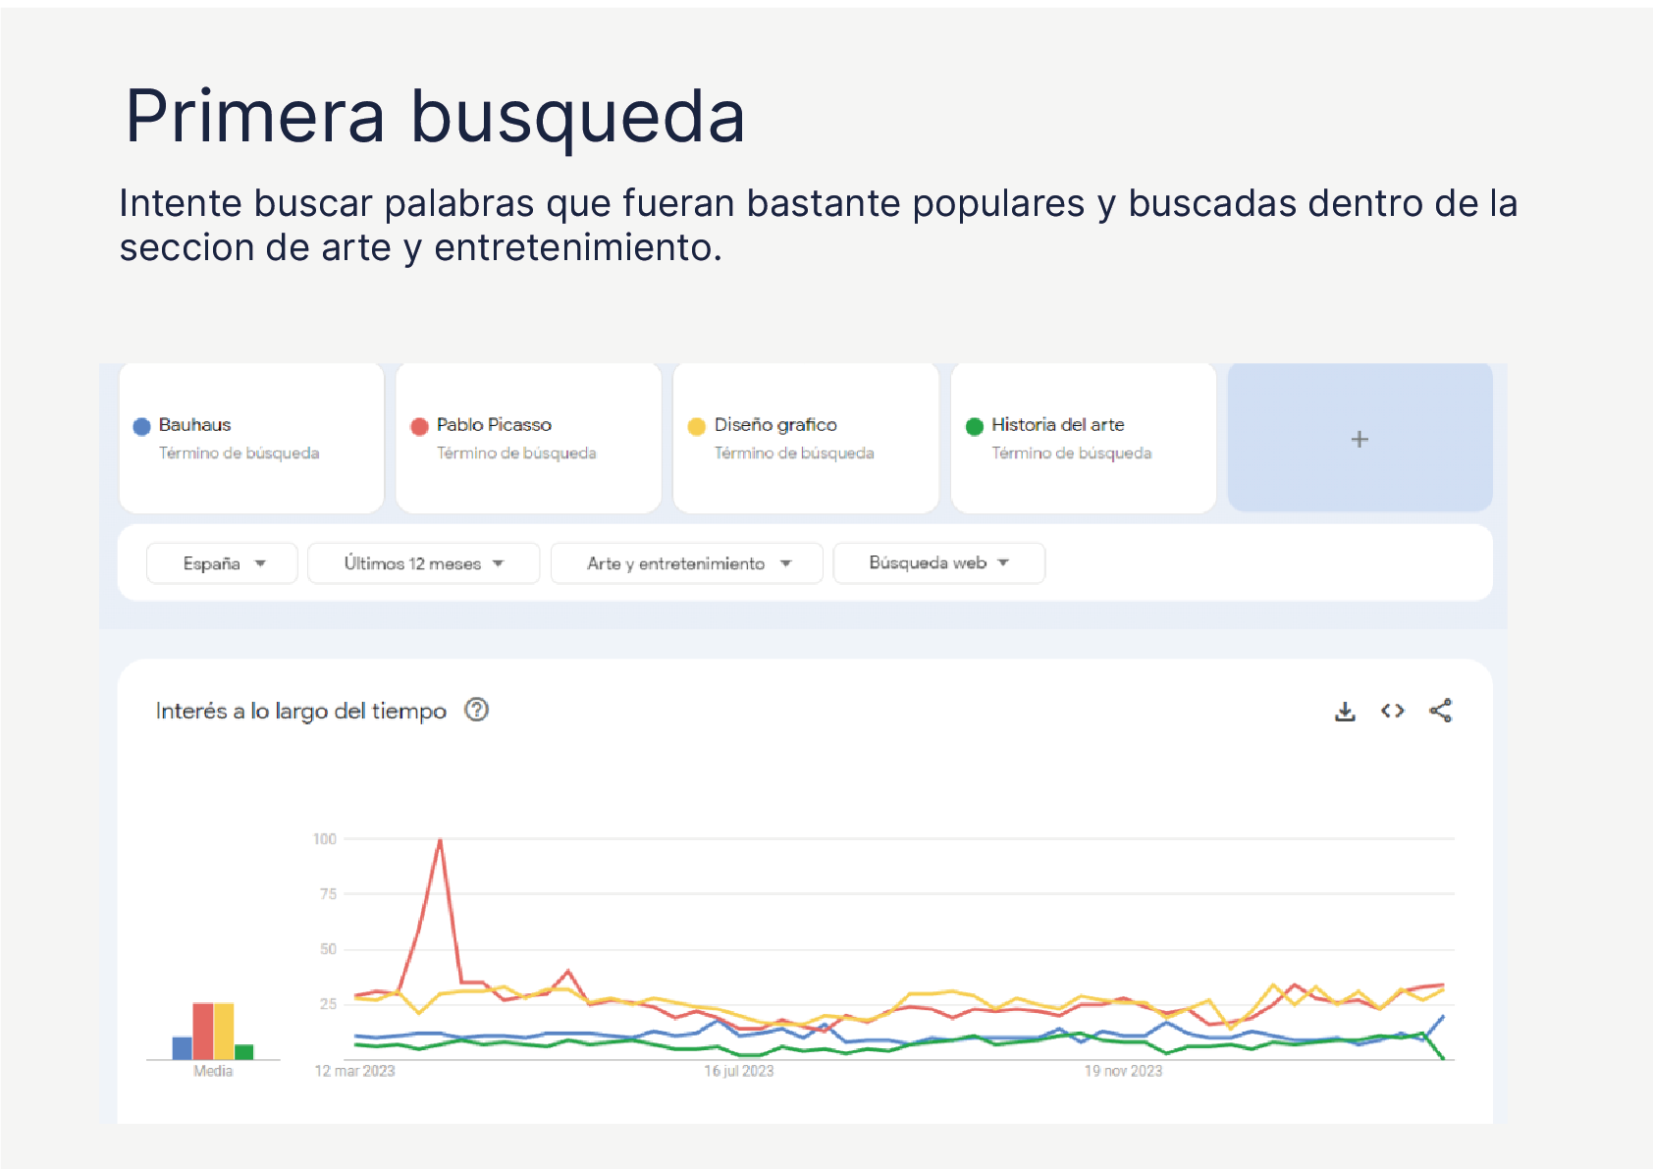Open the España region dropdown
The width and height of the screenshot is (1653, 1169).
222,563
